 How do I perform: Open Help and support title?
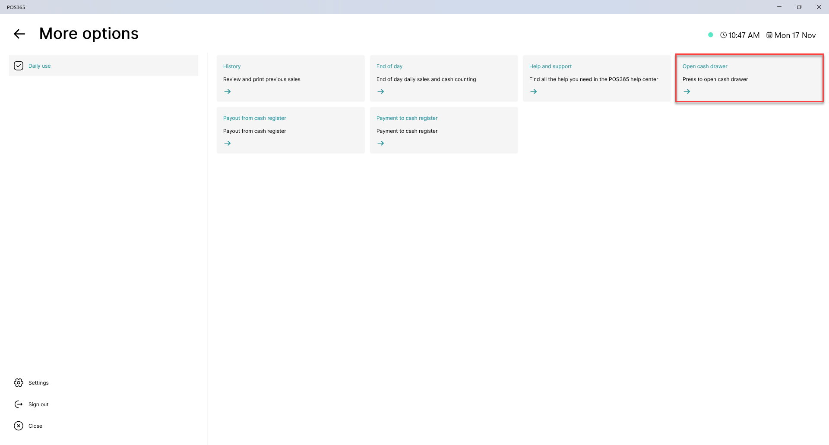pyautogui.click(x=551, y=66)
